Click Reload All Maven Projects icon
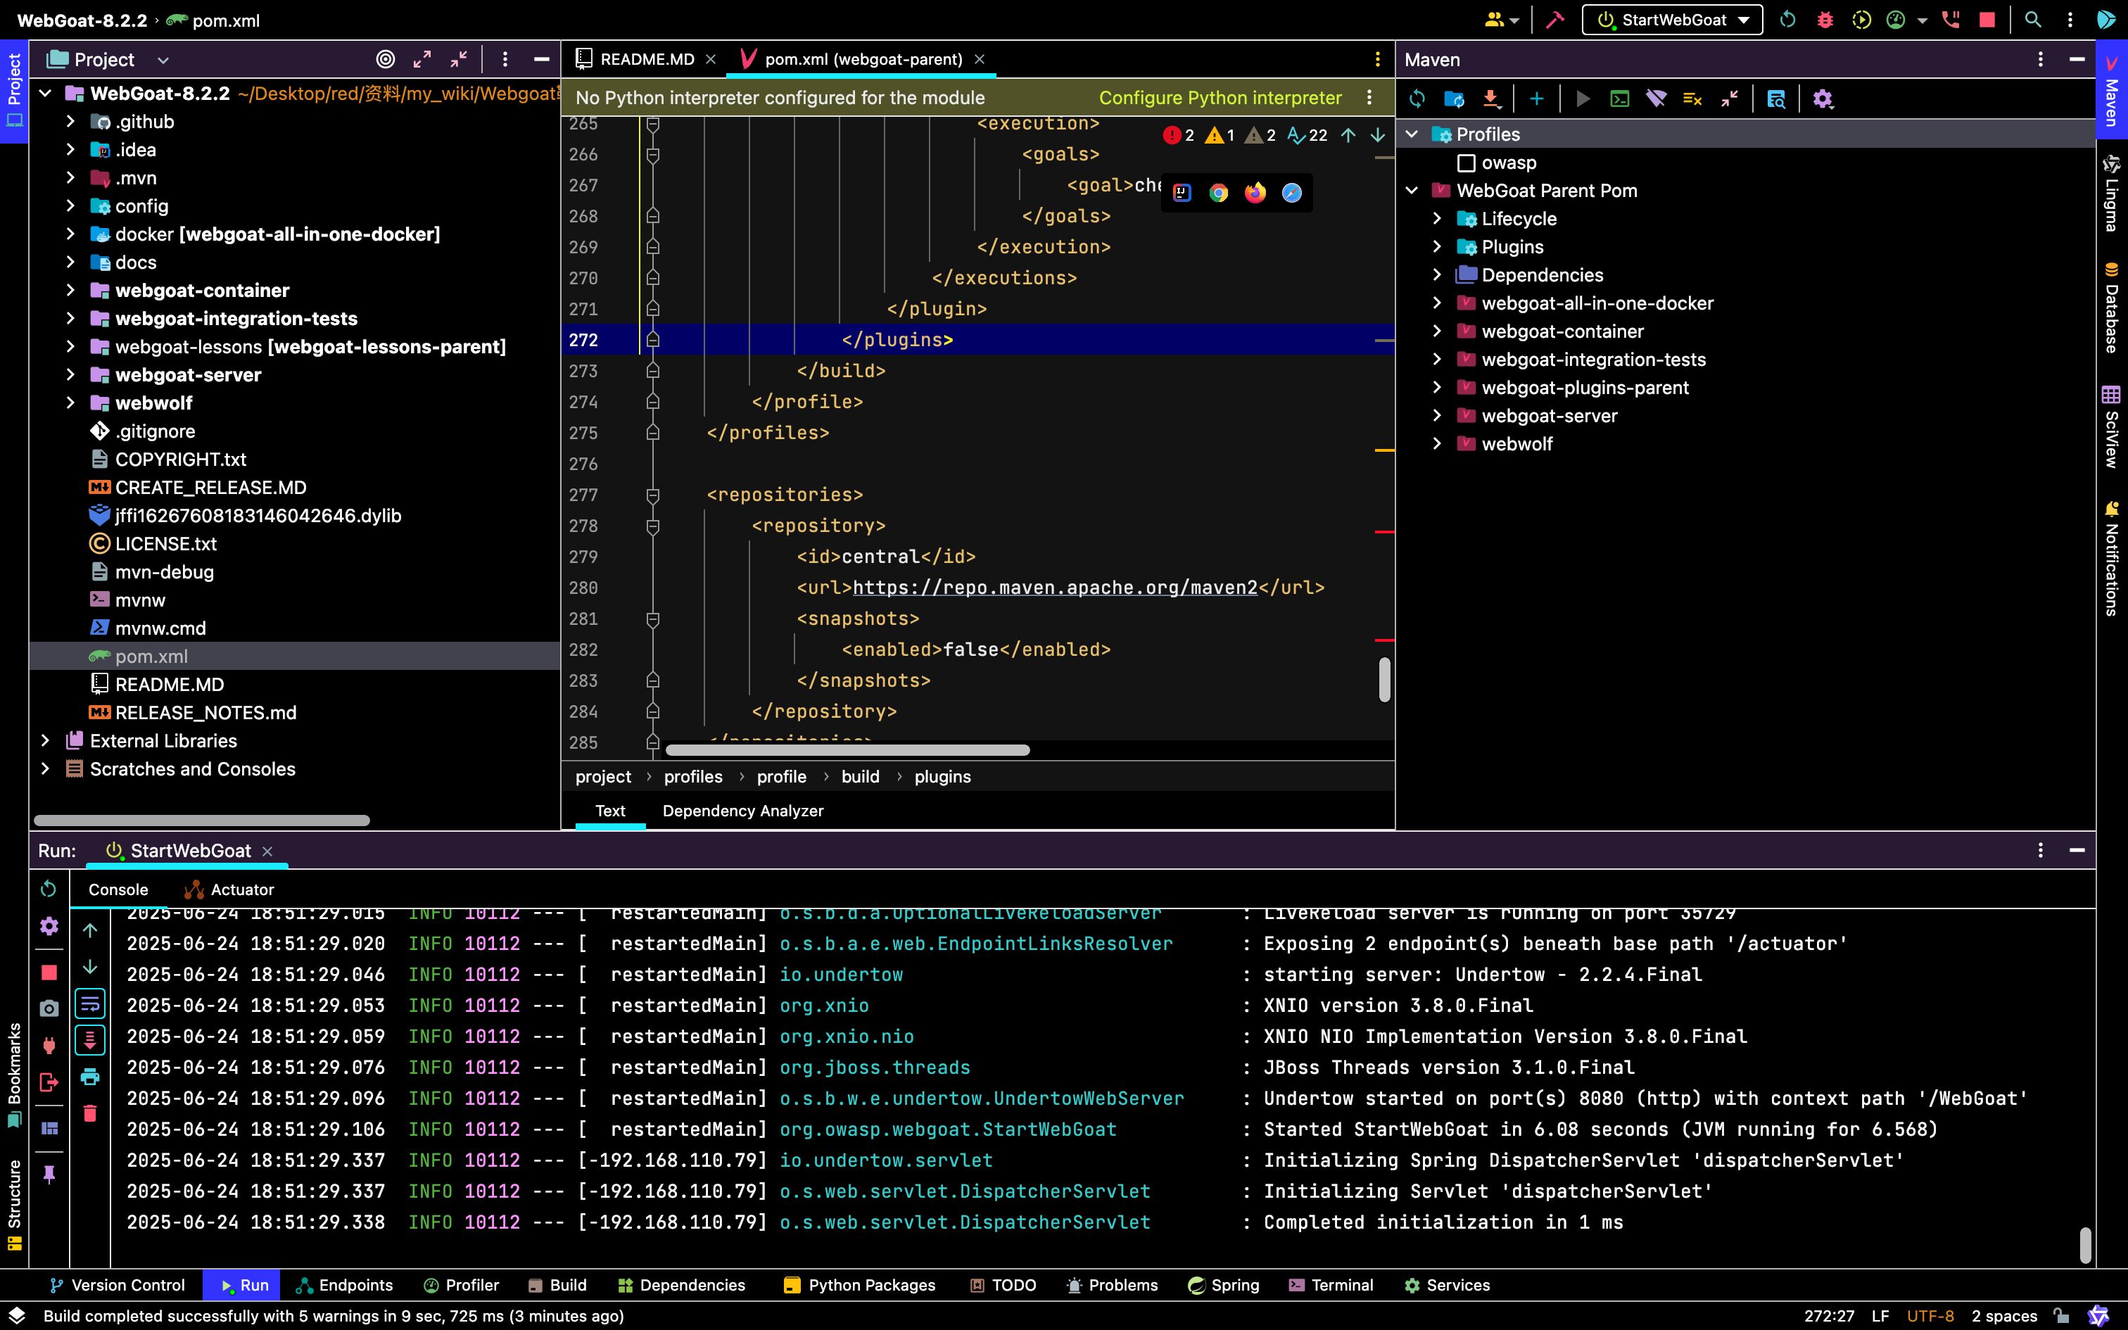This screenshot has height=1330, width=2128. point(1417,99)
